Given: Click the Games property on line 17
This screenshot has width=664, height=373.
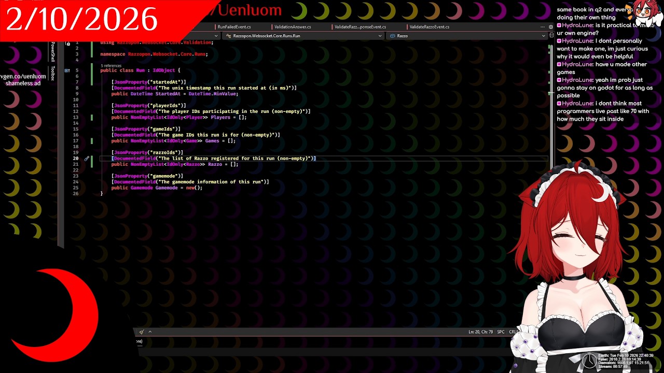Looking at the screenshot, I should pyautogui.click(x=212, y=141).
